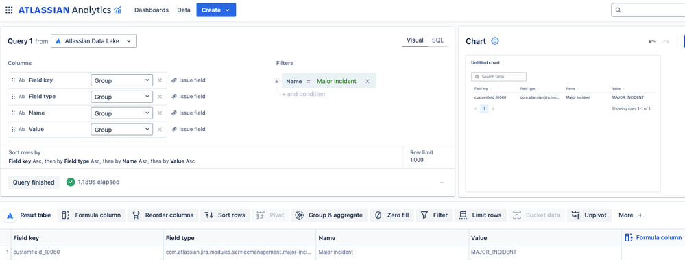Screen dimensions: 685x260
Task: Switch to the Visual tab
Action: point(415,40)
